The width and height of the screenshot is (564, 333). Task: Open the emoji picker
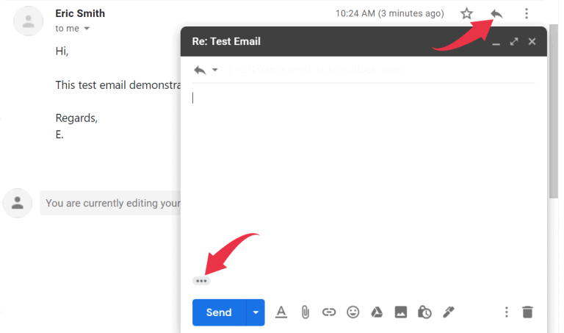coord(353,312)
